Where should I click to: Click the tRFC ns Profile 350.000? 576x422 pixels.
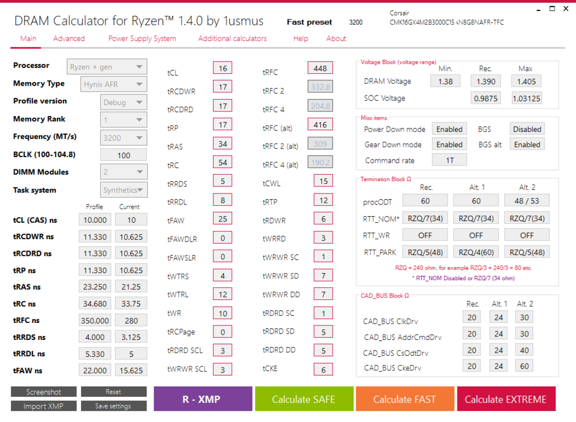pyautogui.click(x=95, y=321)
